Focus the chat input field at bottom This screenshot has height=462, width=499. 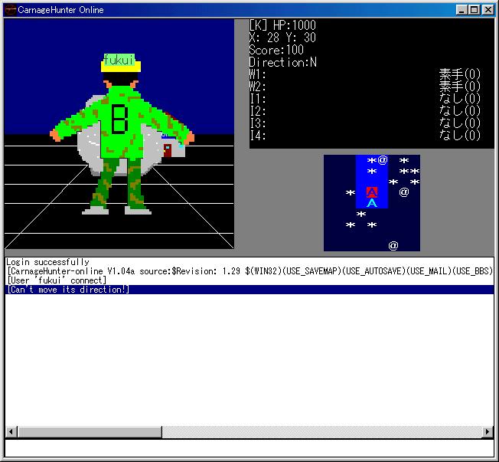249,449
